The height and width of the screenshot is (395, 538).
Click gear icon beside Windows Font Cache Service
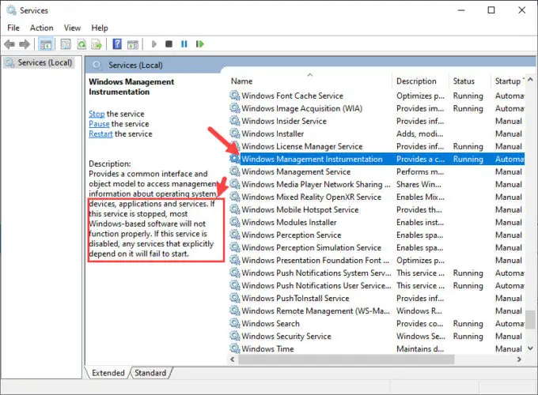[x=235, y=96]
